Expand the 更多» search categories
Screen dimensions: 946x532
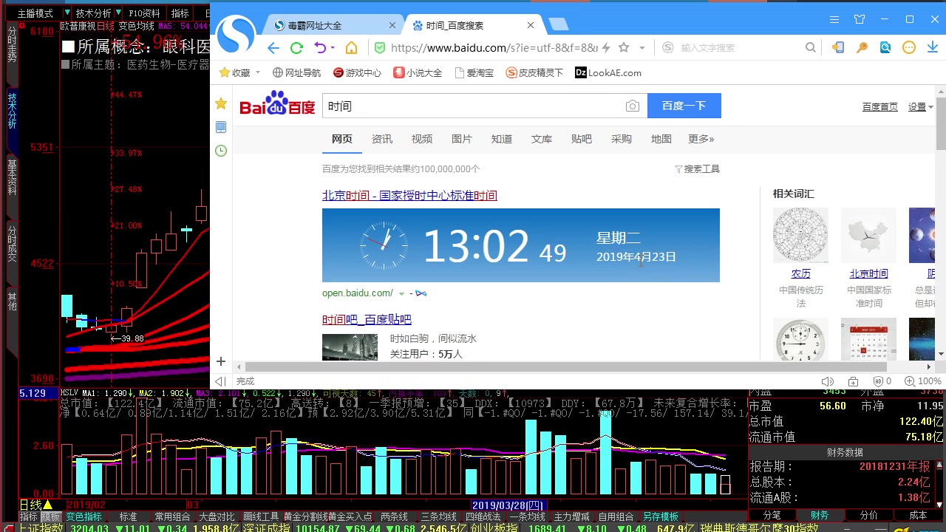(701, 139)
